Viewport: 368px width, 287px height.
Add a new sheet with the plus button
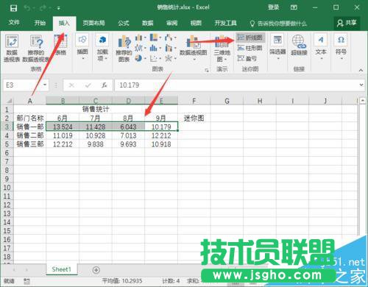tap(96, 270)
